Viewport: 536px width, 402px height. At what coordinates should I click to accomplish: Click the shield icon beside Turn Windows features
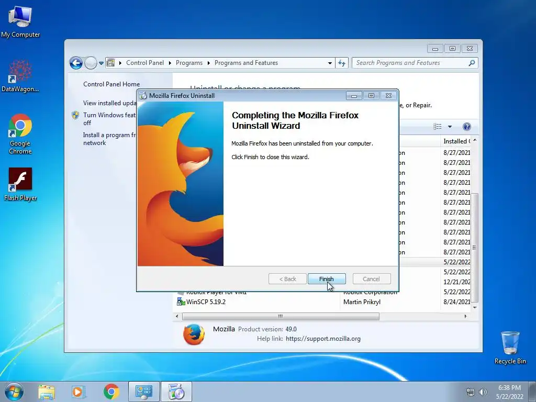pos(75,115)
